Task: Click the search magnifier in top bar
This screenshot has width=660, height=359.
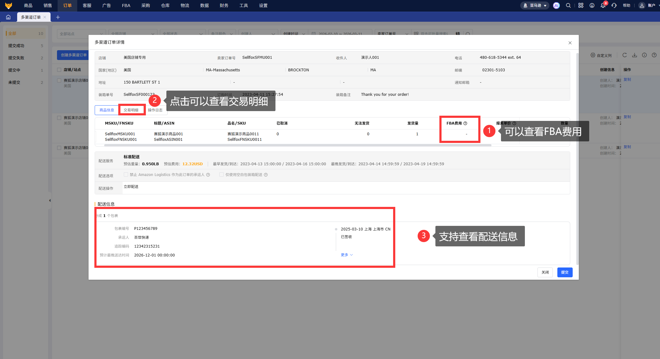Action: tap(568, 6)
